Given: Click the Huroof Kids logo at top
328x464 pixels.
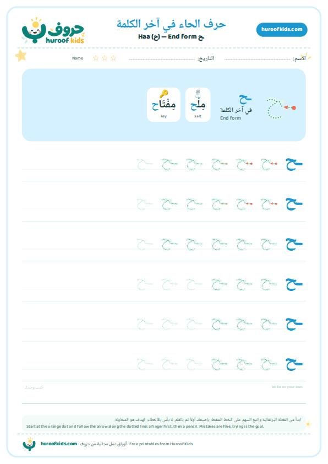Looking at the screenshot, I should (53, 31).
